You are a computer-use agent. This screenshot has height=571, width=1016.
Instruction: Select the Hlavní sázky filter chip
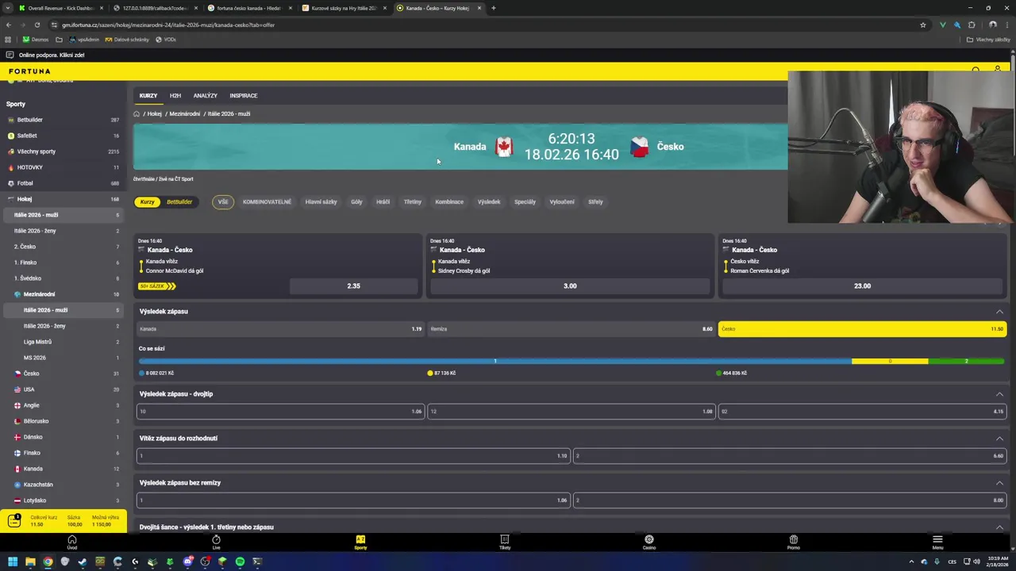click(321, 202)
